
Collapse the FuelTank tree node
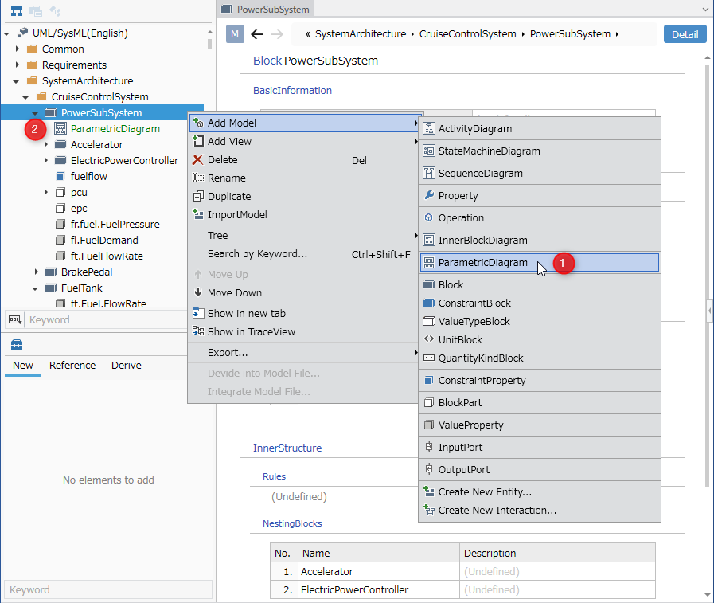pyautogui.click(x=36, y=288)
